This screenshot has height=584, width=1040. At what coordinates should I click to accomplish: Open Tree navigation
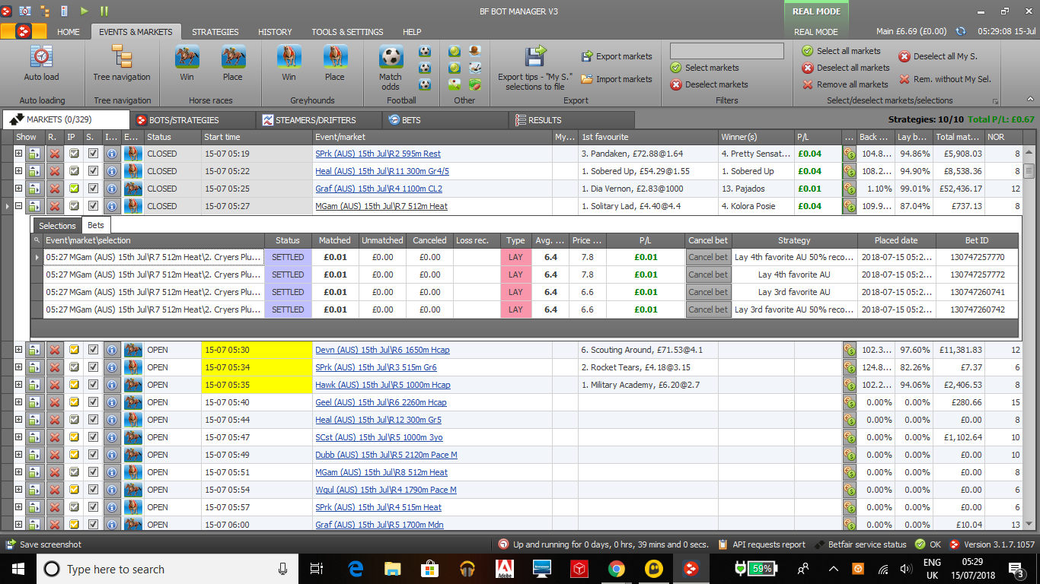(122, 58)
